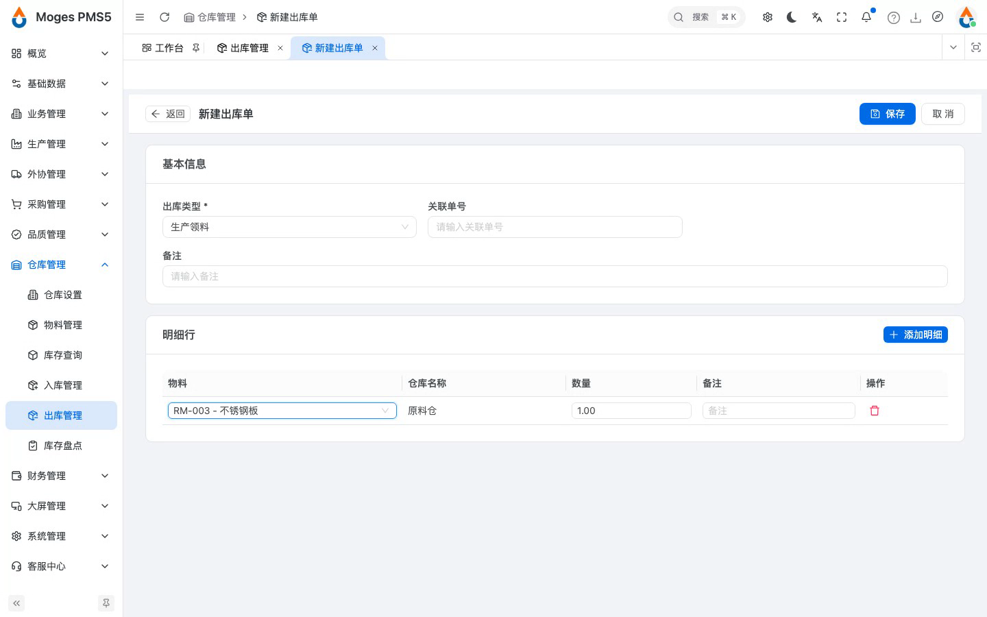Image resolution: width=987 pixels, height=617 pixels.
Task: Click 仓库管理 in the breadcrumb
Action: 210,17
